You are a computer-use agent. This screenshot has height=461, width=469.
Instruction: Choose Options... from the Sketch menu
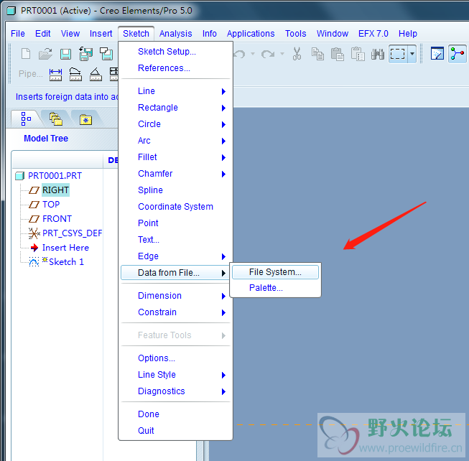point(175,358)
